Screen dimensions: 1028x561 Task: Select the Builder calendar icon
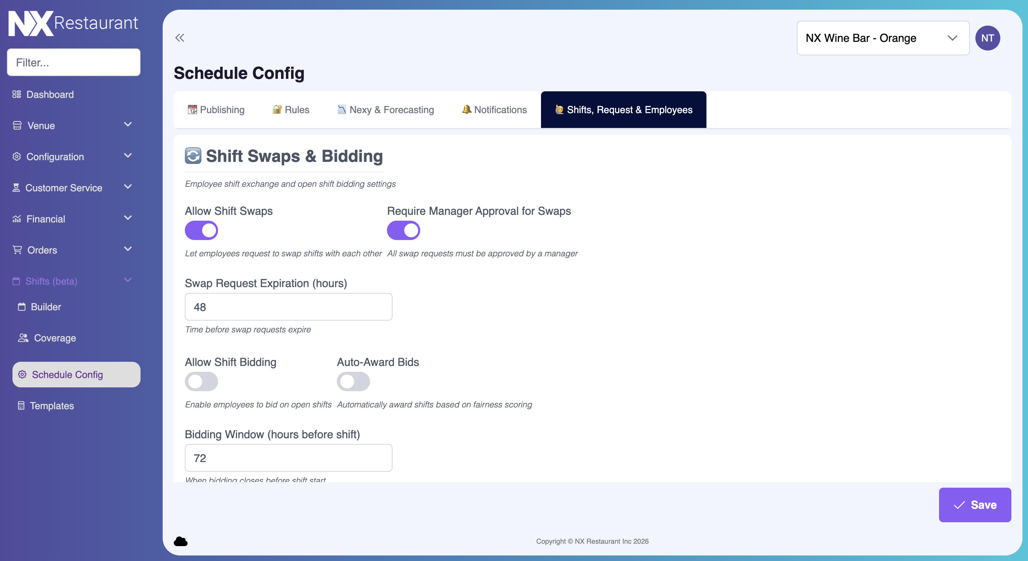(22, 307)
